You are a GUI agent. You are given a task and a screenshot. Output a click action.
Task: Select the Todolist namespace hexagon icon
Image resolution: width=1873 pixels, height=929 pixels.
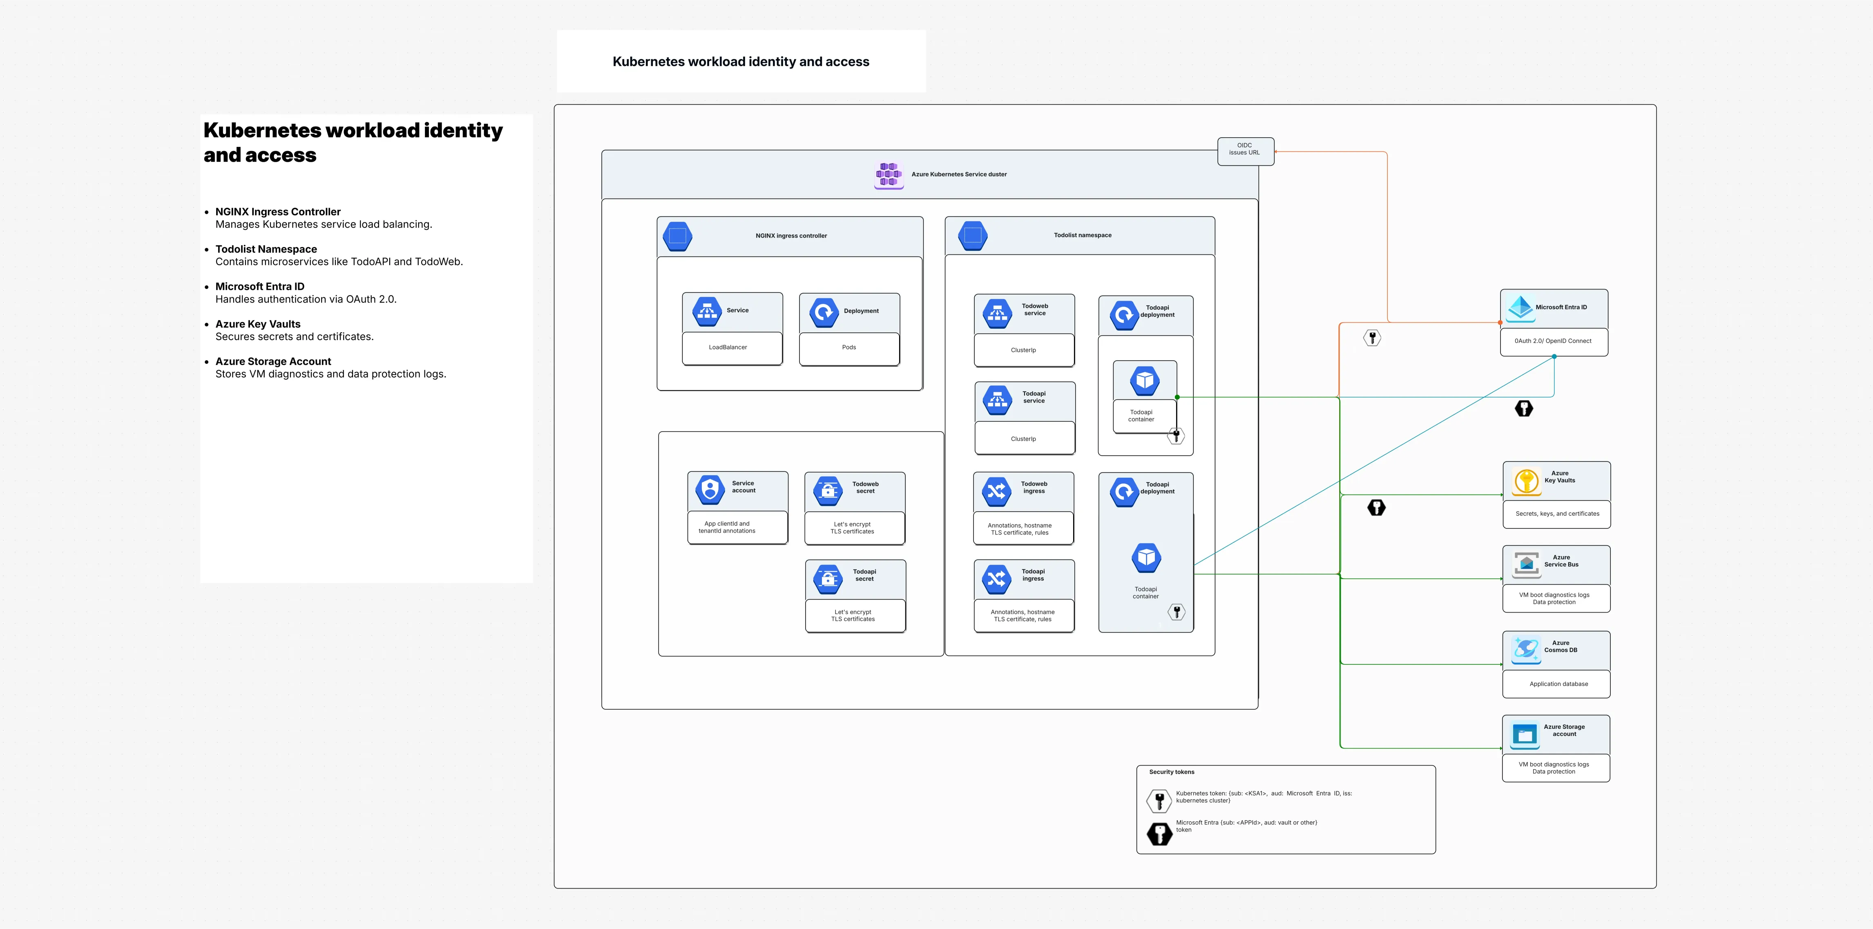[x=972, y=235]
